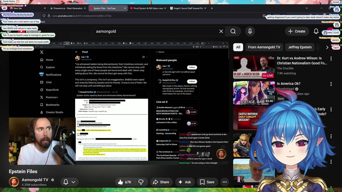Follow the Em account under Relevant people

[192, 67]
